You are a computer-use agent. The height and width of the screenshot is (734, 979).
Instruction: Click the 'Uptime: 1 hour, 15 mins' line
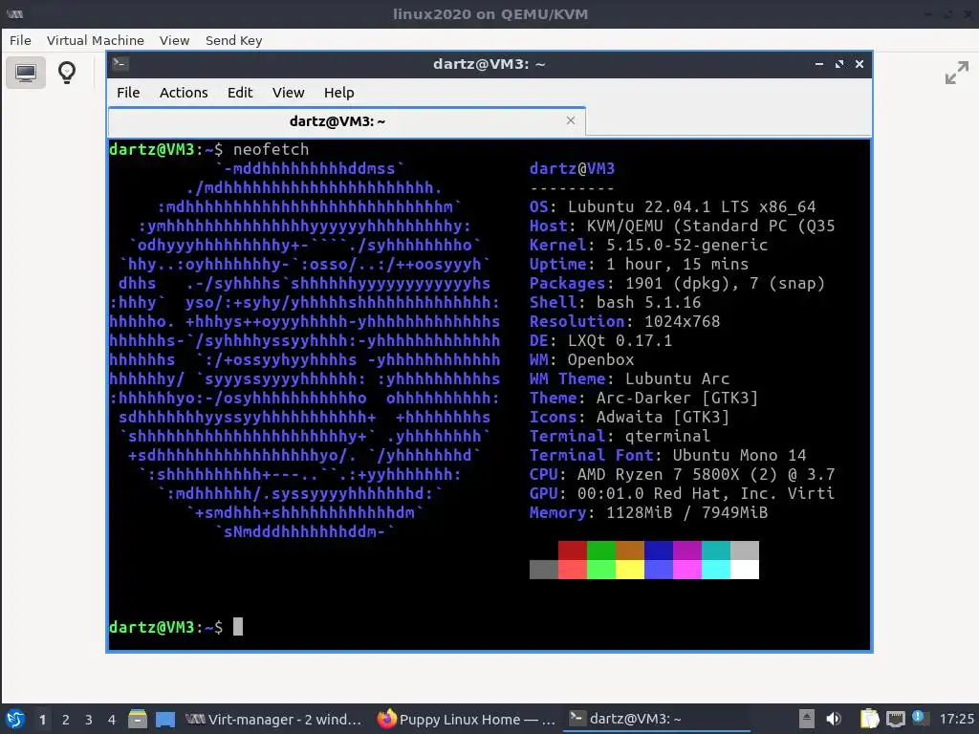point(639,264)
